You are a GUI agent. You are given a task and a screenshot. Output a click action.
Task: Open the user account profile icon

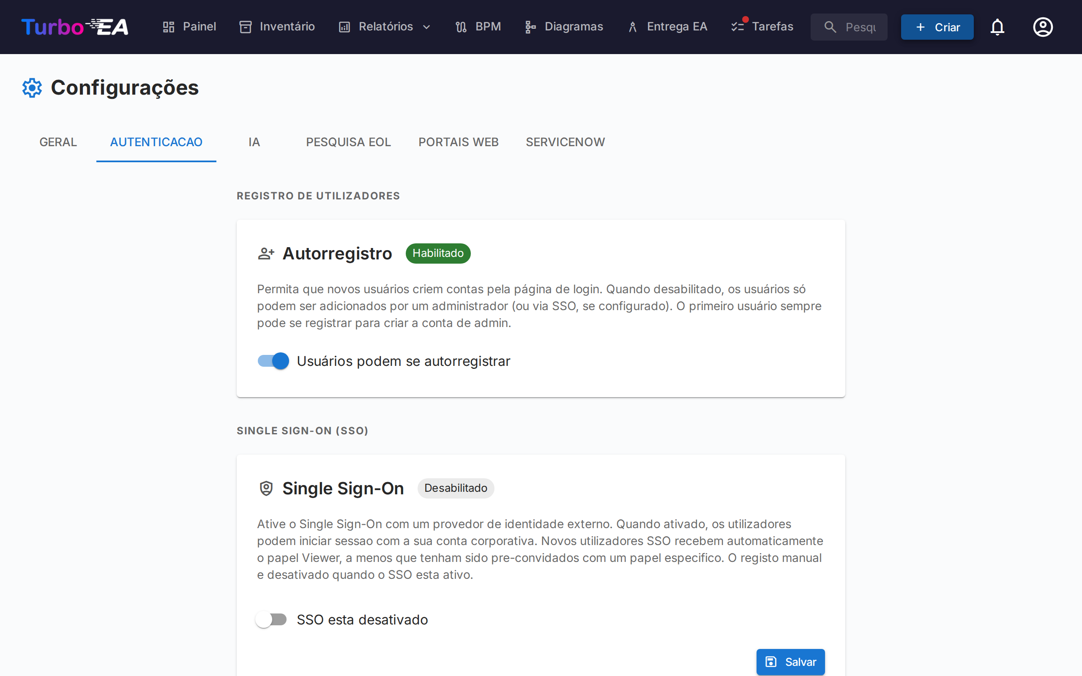1043,27
